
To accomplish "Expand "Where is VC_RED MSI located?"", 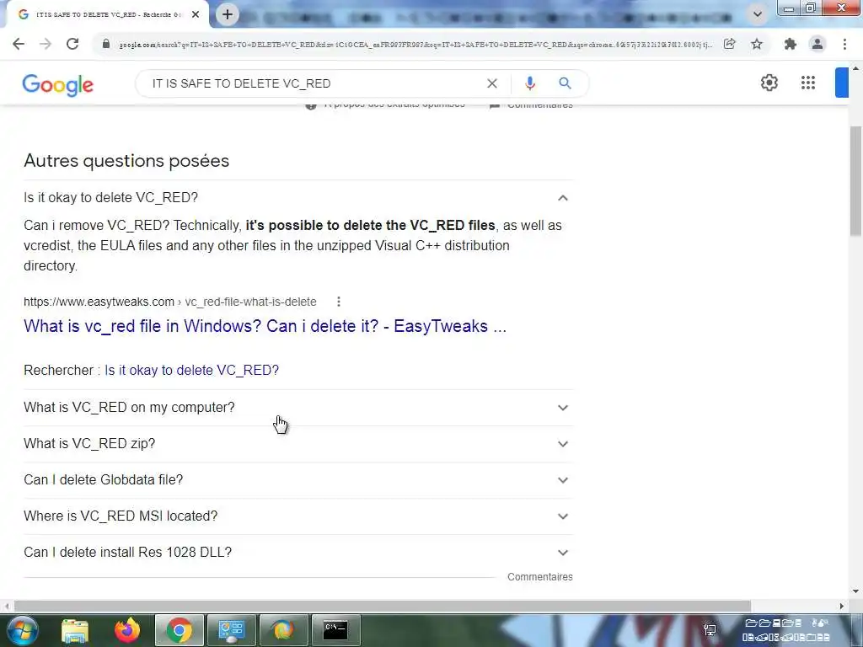I will point(298,516).
